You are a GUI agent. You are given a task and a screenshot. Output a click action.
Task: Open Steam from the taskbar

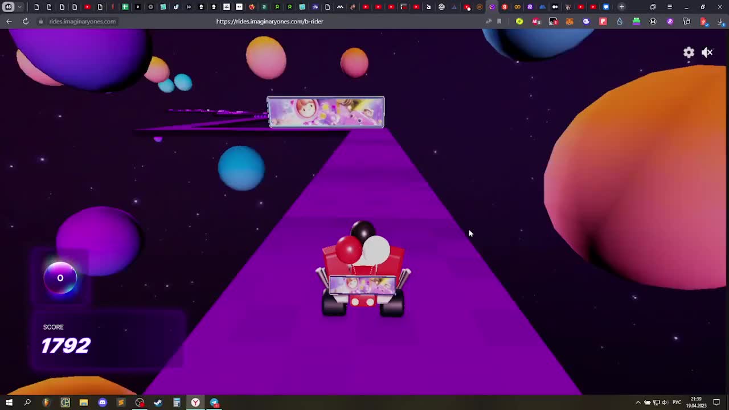point(158,403)
